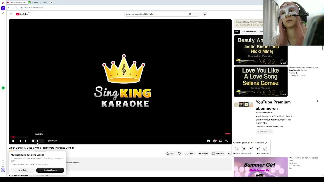This screenshot has width=324, height=182.
Task: Start voice search with the microphone
Action: 205,14
